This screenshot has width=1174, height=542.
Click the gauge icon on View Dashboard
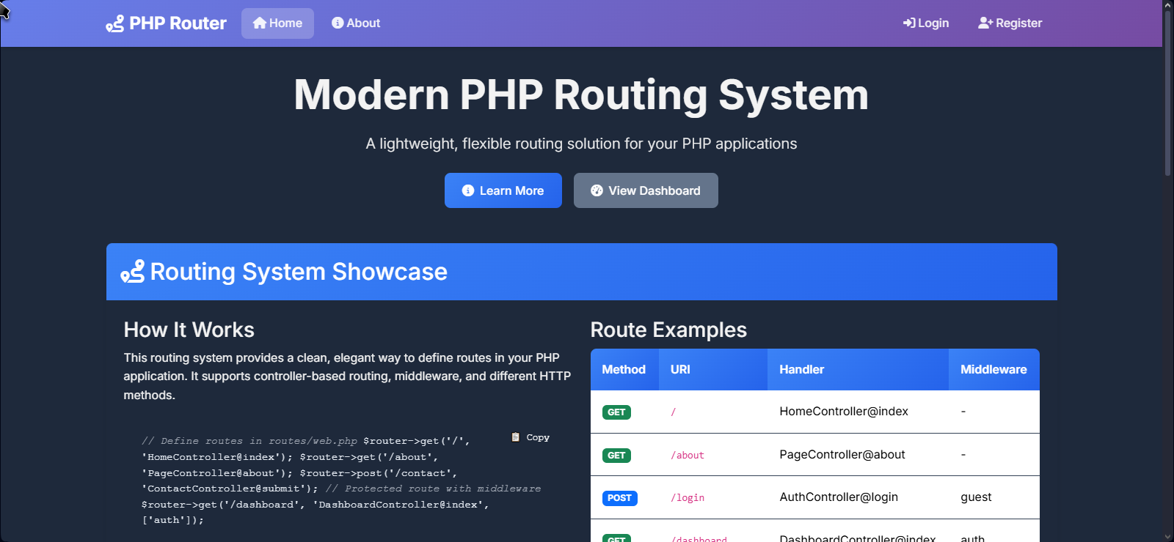(x=597, y=190)
